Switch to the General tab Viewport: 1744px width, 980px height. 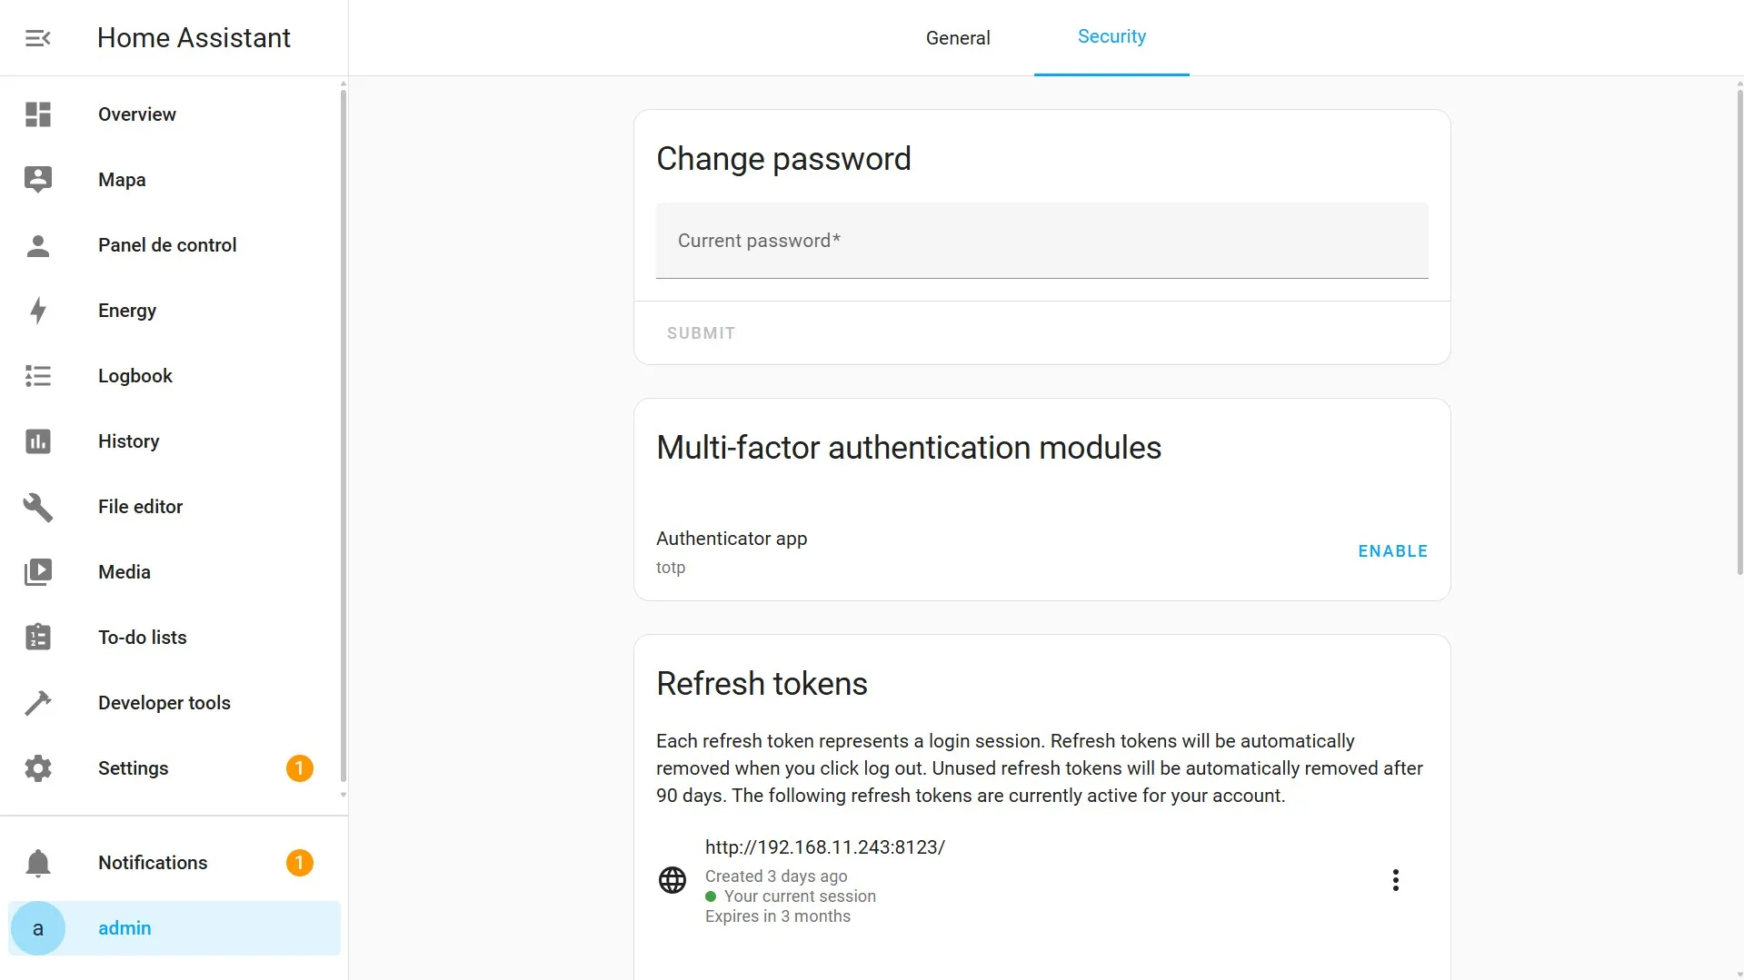[x=958, y=38]
